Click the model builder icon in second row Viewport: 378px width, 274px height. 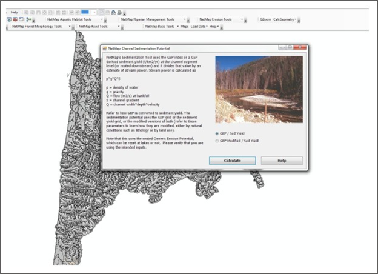click(x=28, y=19)
